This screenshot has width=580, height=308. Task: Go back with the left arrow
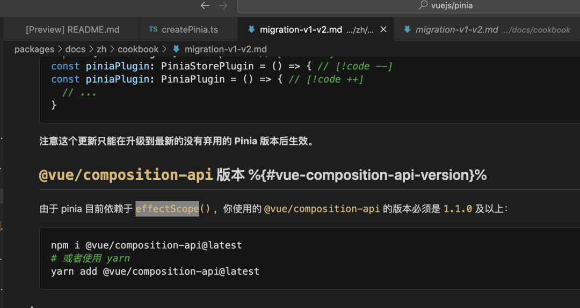(x=205, y=6)
